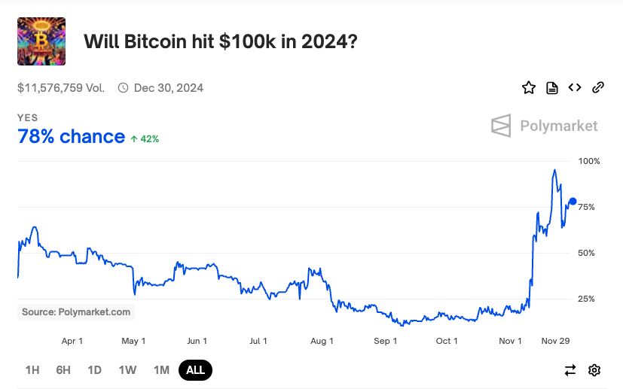Click the embed code icon

575,87
